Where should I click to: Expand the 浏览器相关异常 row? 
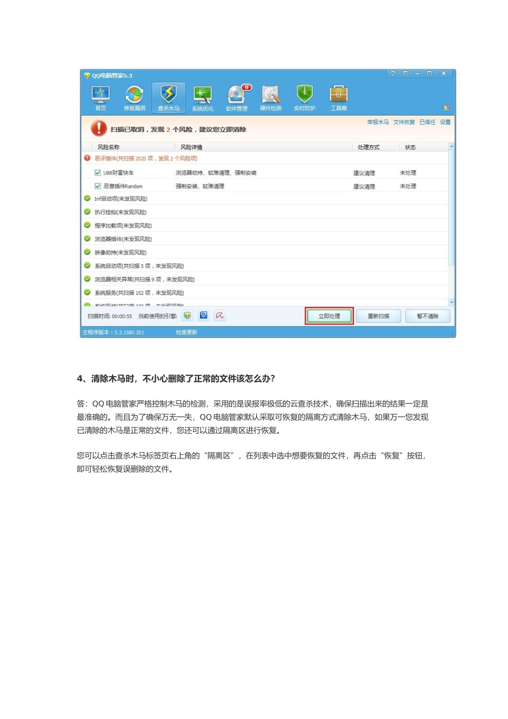click(x=264, y=279)
